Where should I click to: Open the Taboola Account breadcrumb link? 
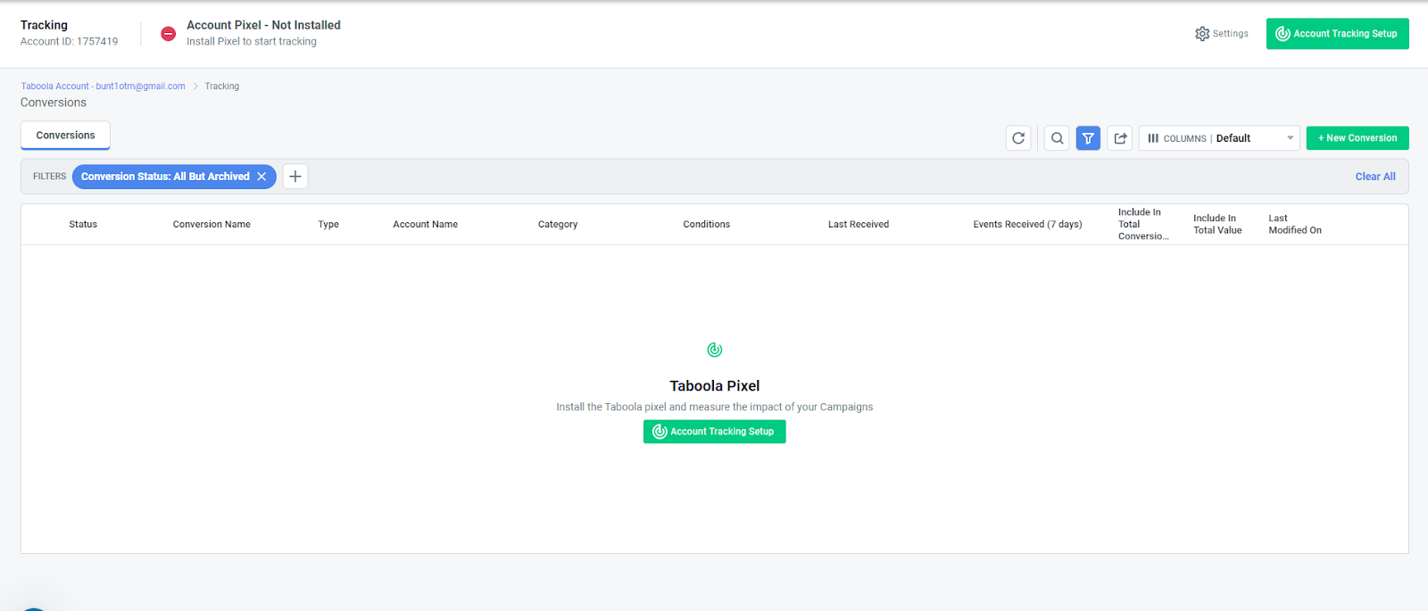(x=104, y=87)
